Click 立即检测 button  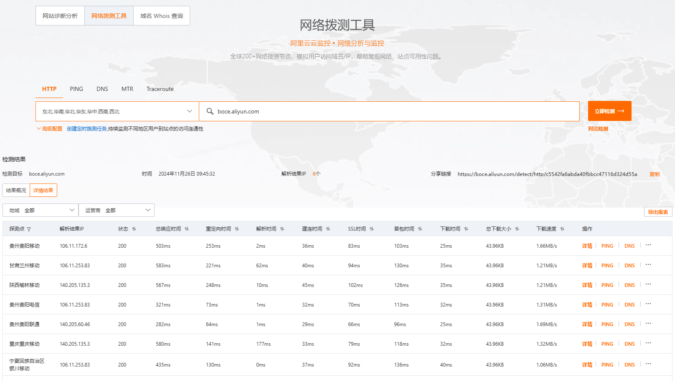click(x=609, y=111)
